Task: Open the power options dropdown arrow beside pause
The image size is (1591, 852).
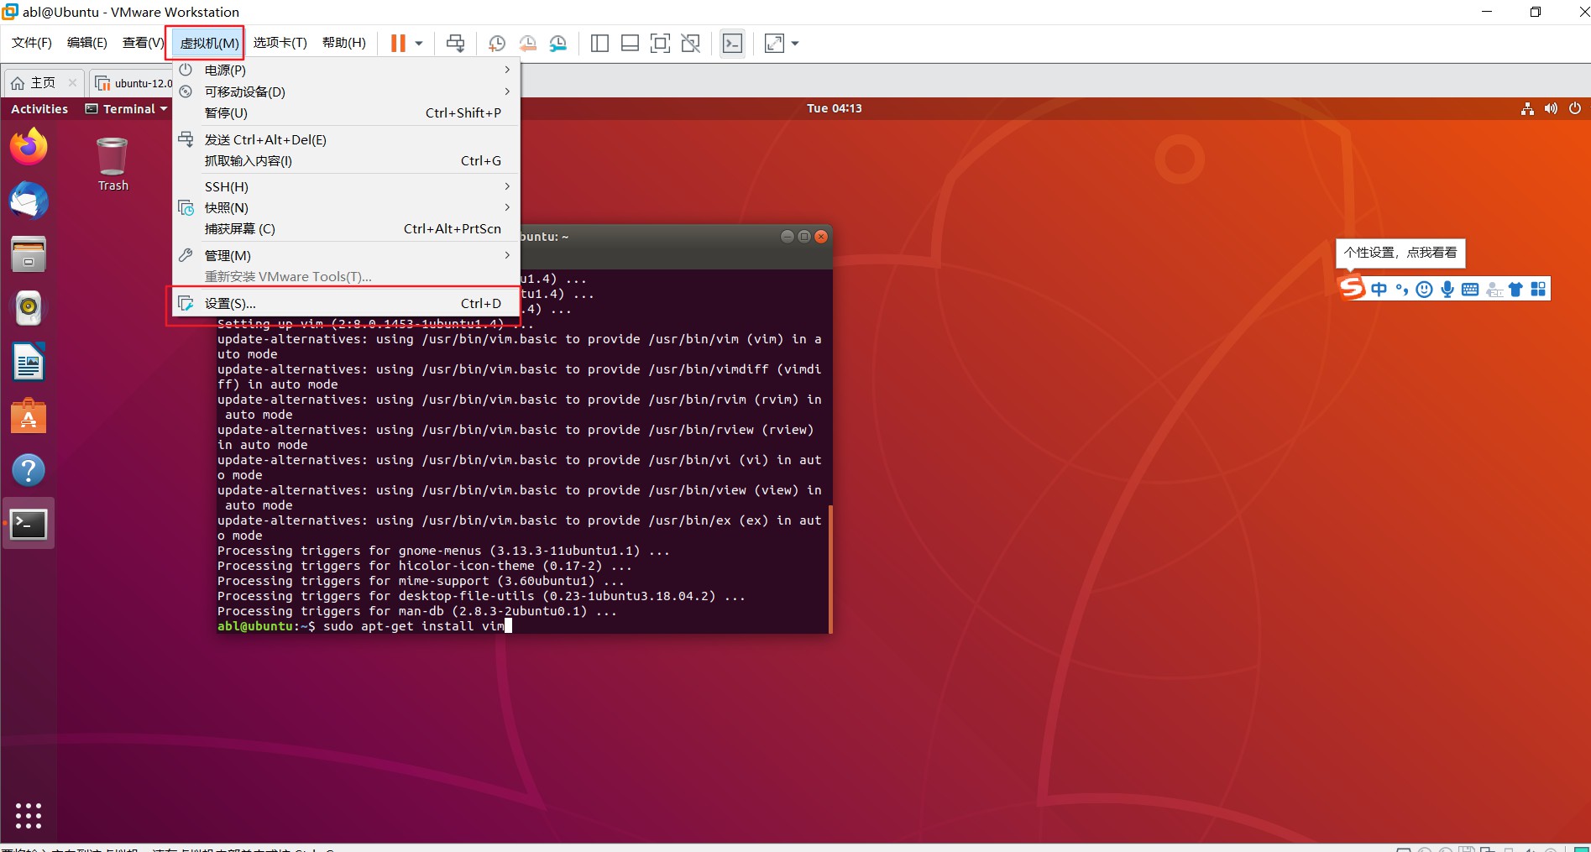Action: pyautogui.click(x=418, y=44)
